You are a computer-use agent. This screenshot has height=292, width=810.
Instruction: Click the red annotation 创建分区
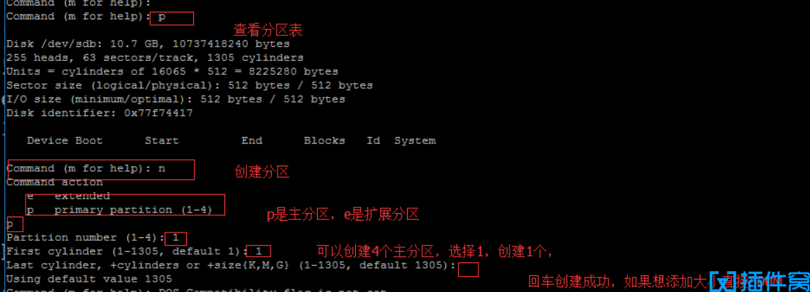tap(262, 173)
